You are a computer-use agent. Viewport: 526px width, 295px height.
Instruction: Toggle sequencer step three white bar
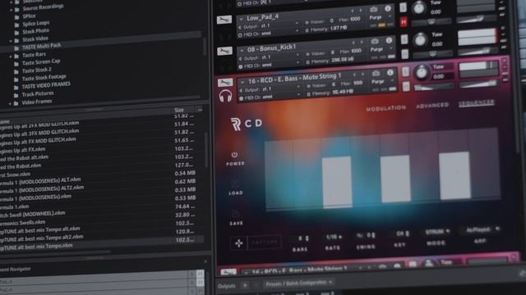point(337,182)
